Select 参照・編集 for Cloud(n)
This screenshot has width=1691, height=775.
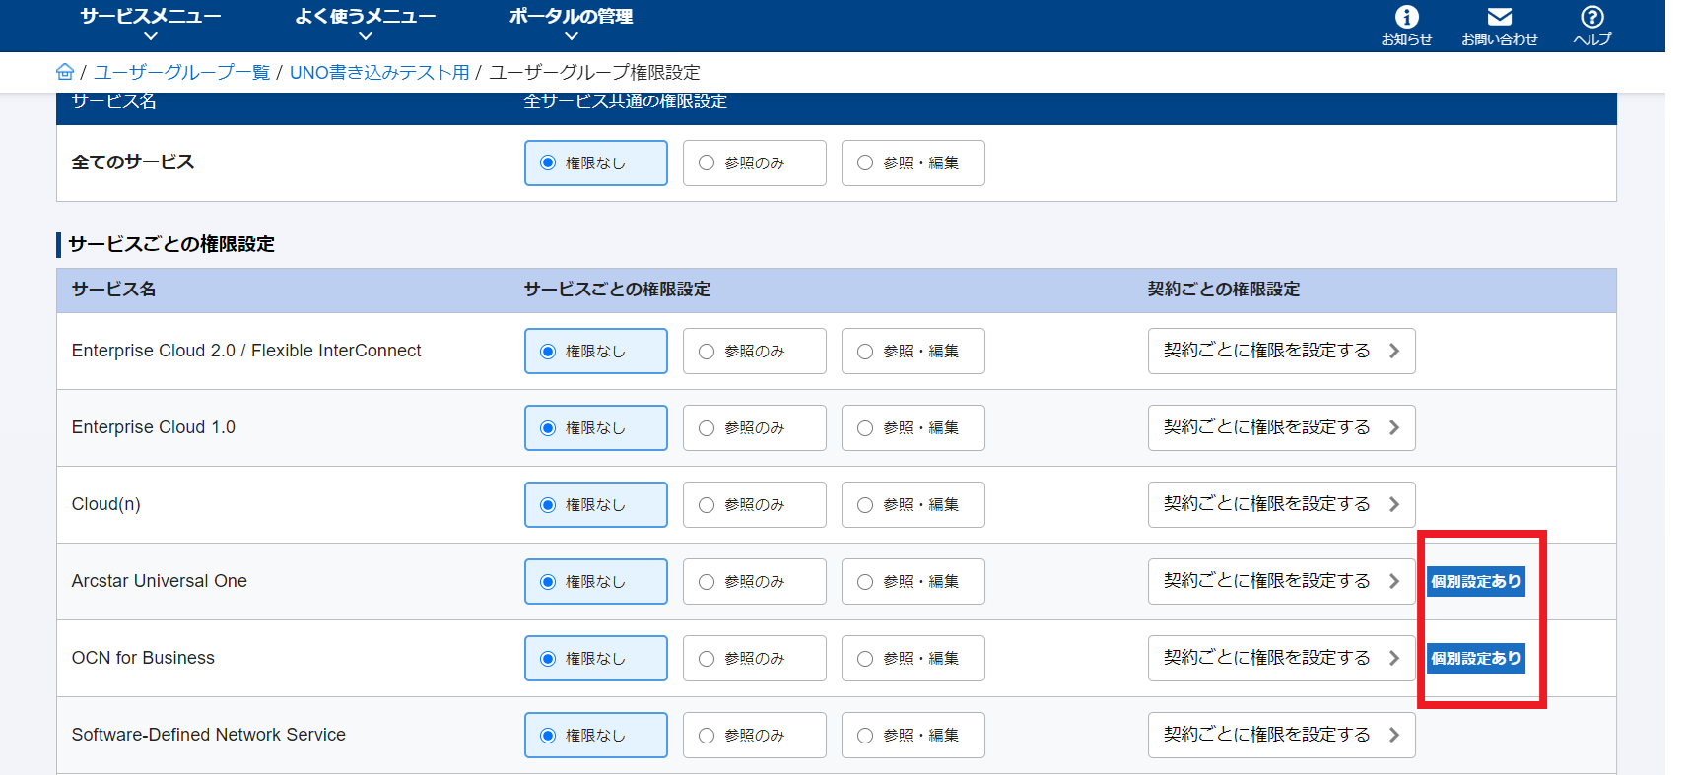(913, 504)
